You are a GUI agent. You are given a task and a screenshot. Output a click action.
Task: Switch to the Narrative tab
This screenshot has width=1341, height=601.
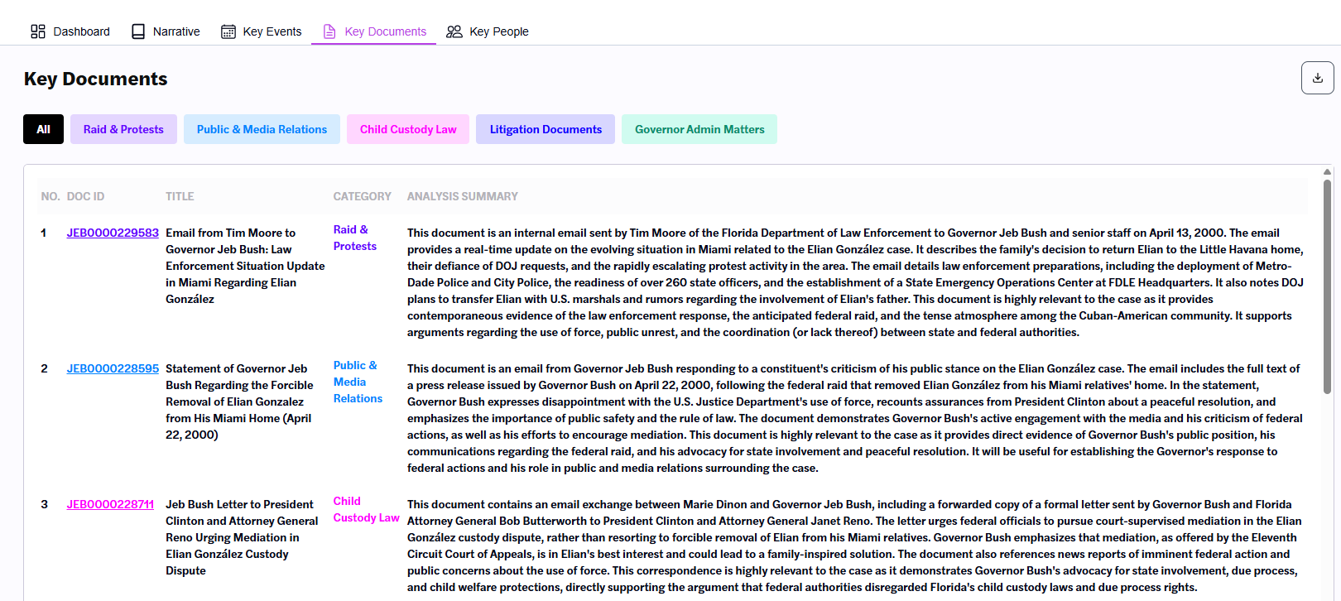click(166, 31)
